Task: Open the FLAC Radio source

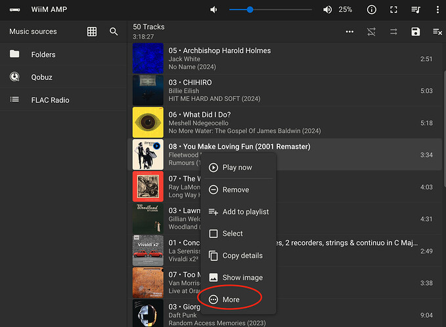Action: click(x=50, y=100)
